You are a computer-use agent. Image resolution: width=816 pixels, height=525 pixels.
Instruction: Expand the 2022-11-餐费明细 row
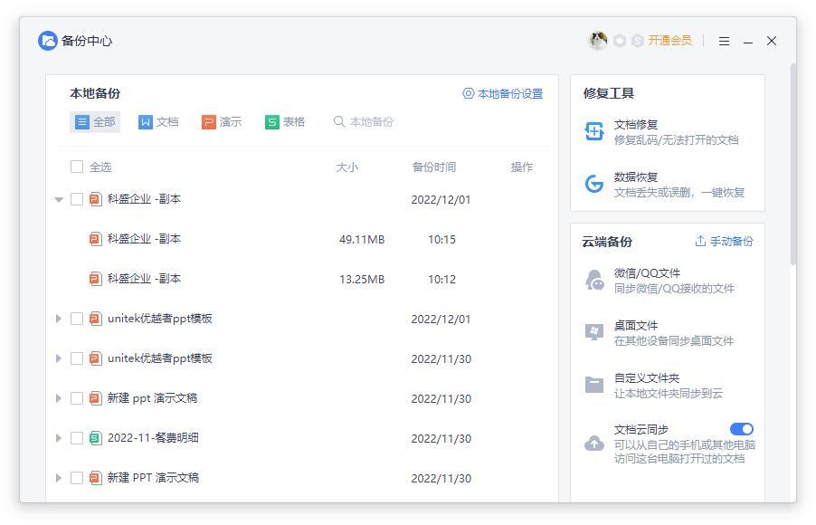click(x=58, y=438)
